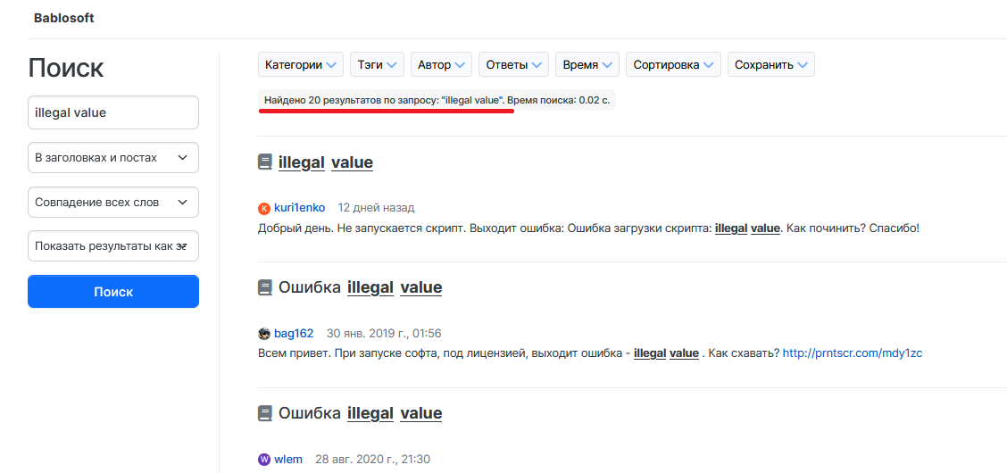Go to Bablosoft home via header logo
This screenshot has width=1007, height=473.
click(63, 18)
